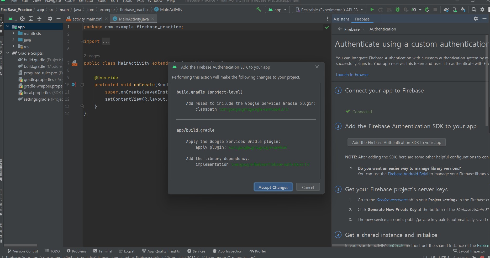
Task: Click Cancel in the SDK dialog
Action: (x=308, y=187)
